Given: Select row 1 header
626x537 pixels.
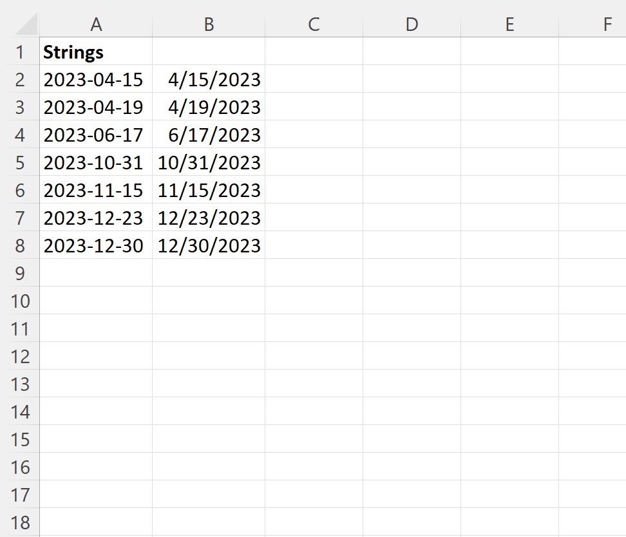Looking at the screenshot, I should pos(20,52).
